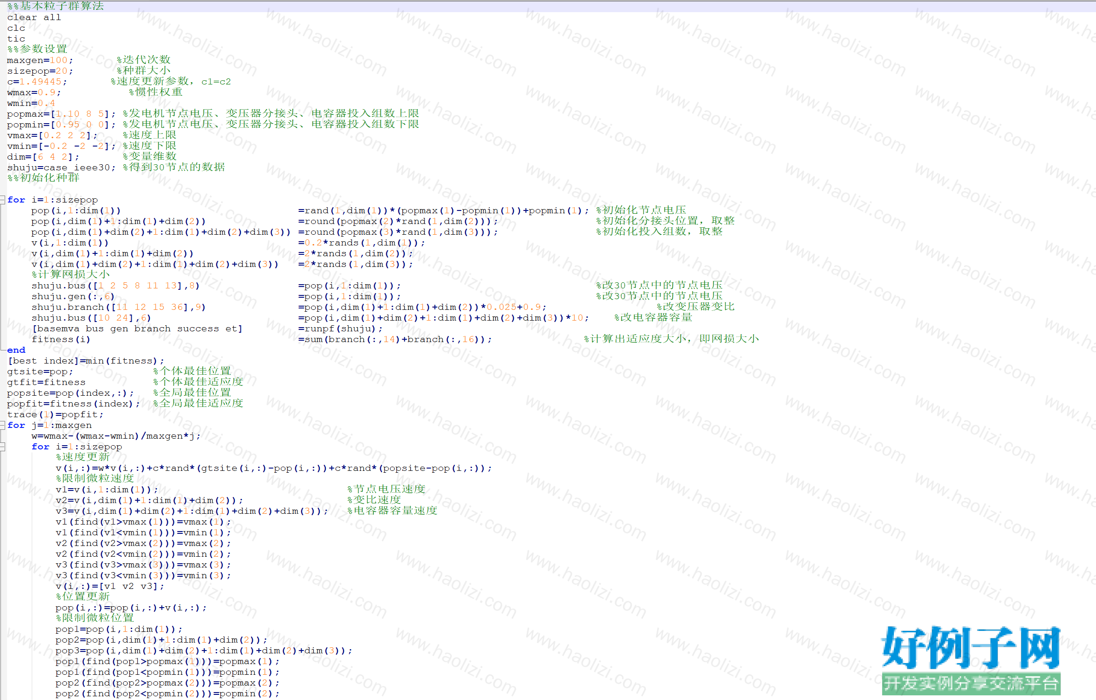Click the '%初始化节点电压' comment
The image size is (1096, 700).
[x=641, y=210]
